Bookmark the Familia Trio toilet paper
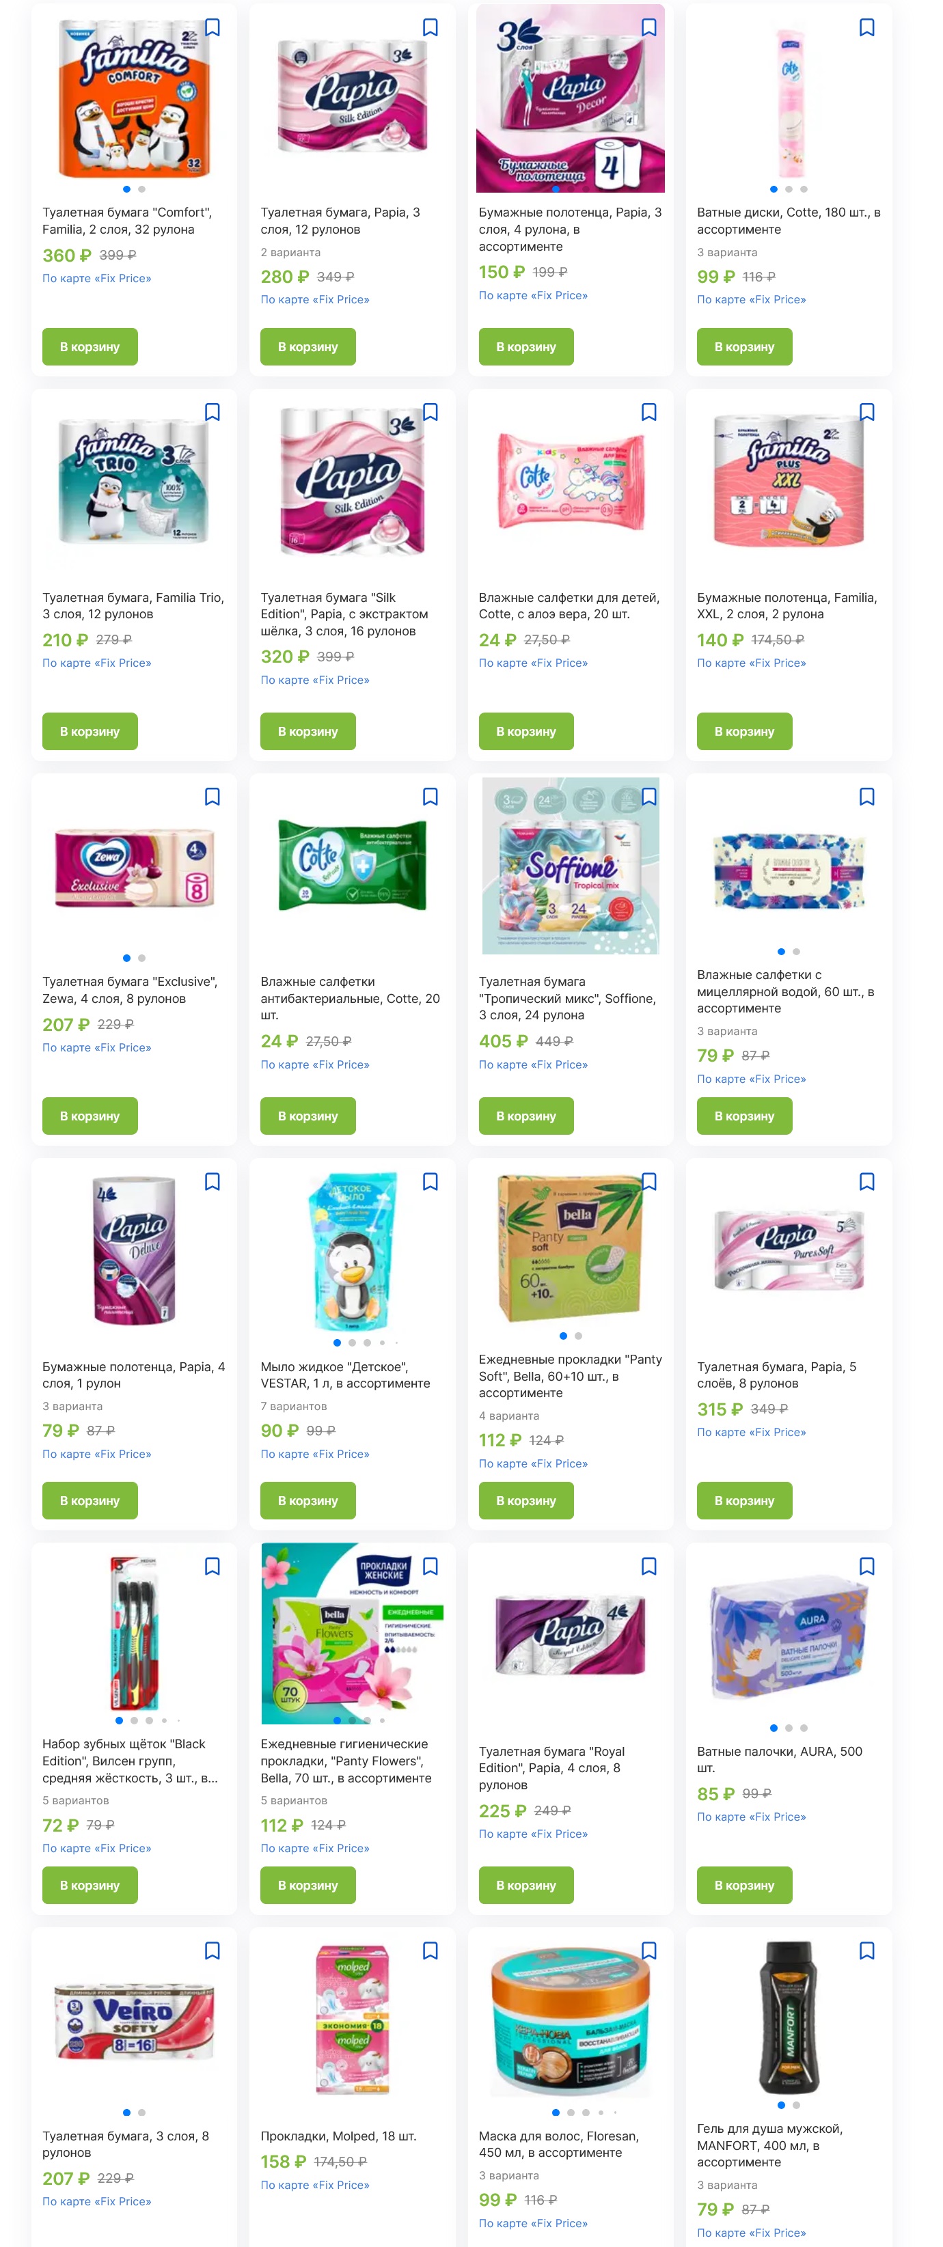Viewport: 943px width, 2247px height. click(x=212, y=413)
